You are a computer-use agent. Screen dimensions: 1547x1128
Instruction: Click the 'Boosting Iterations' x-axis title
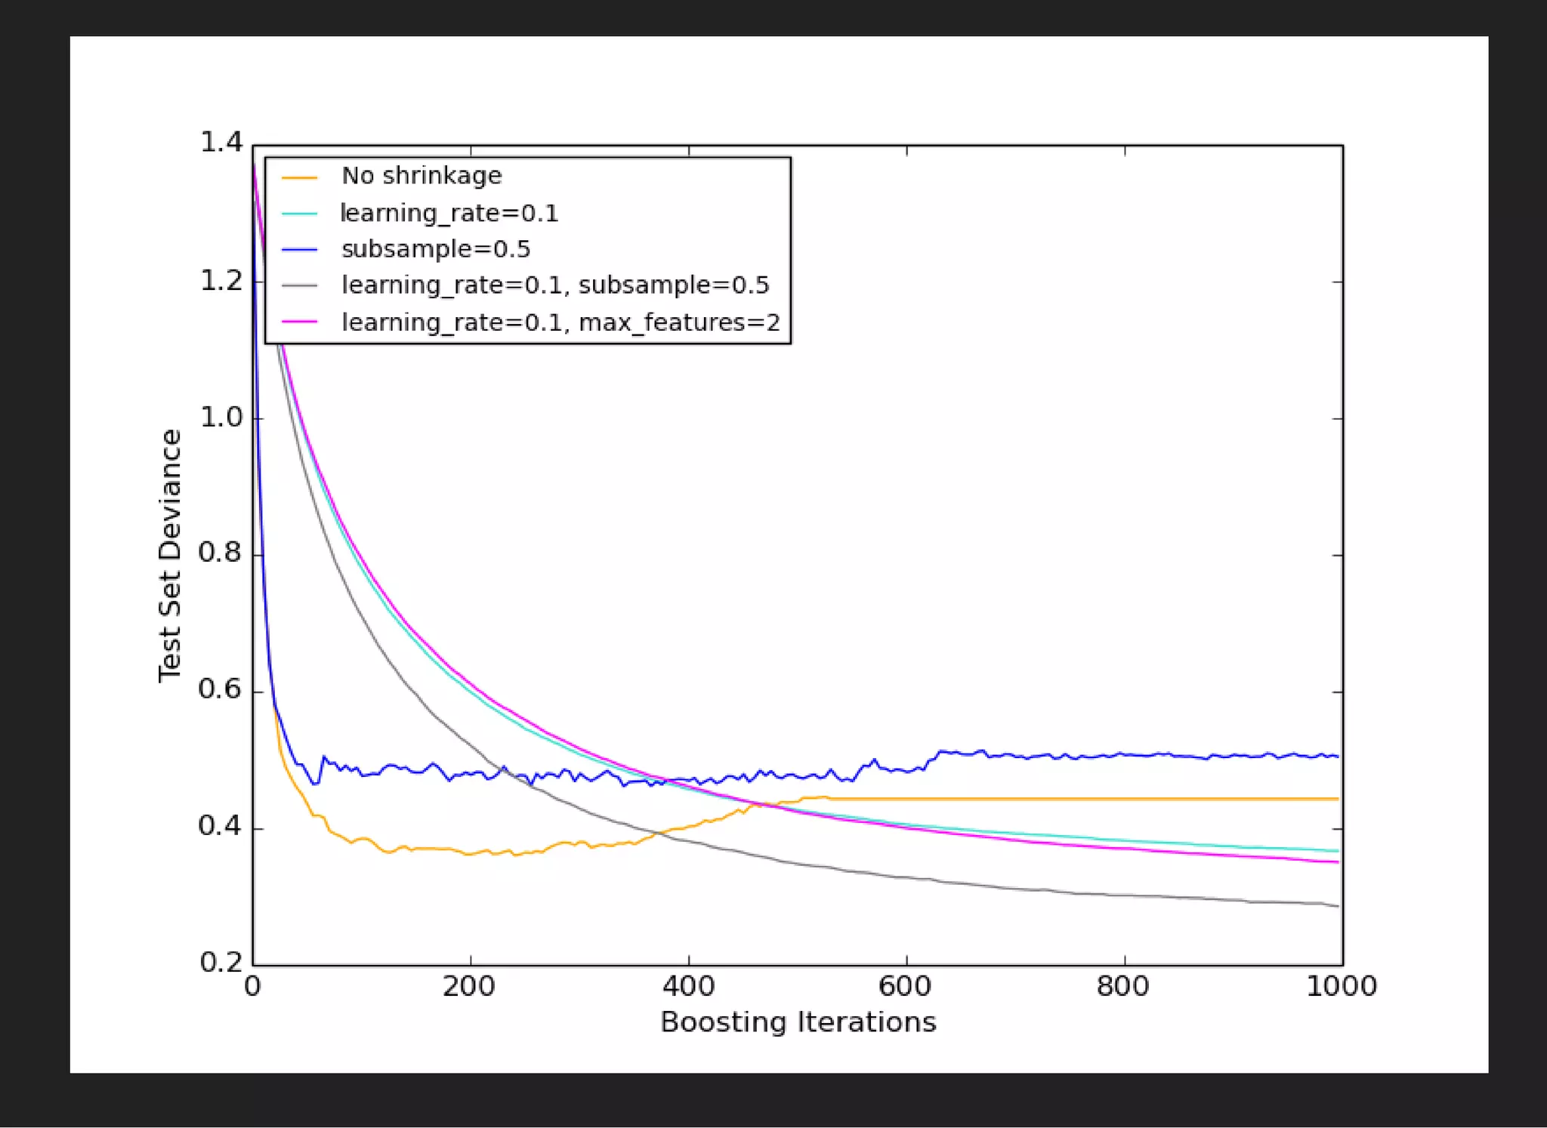(798, 1022)
